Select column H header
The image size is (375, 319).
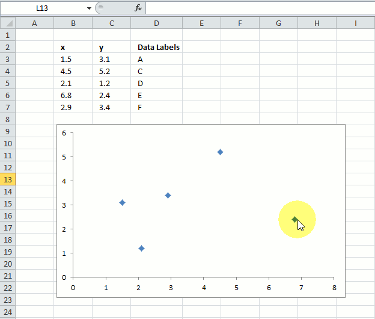coord(317,23)
